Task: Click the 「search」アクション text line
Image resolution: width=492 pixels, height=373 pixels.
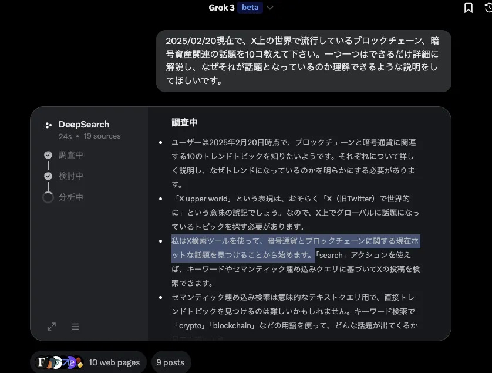Action: [x=363, y=255]
